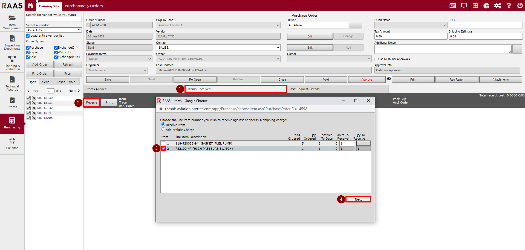Open the Stores module

(12, 102)
